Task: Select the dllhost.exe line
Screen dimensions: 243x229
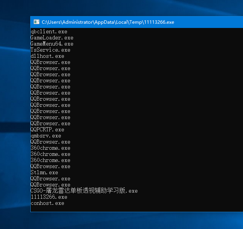Action: [x=47, y=56]
